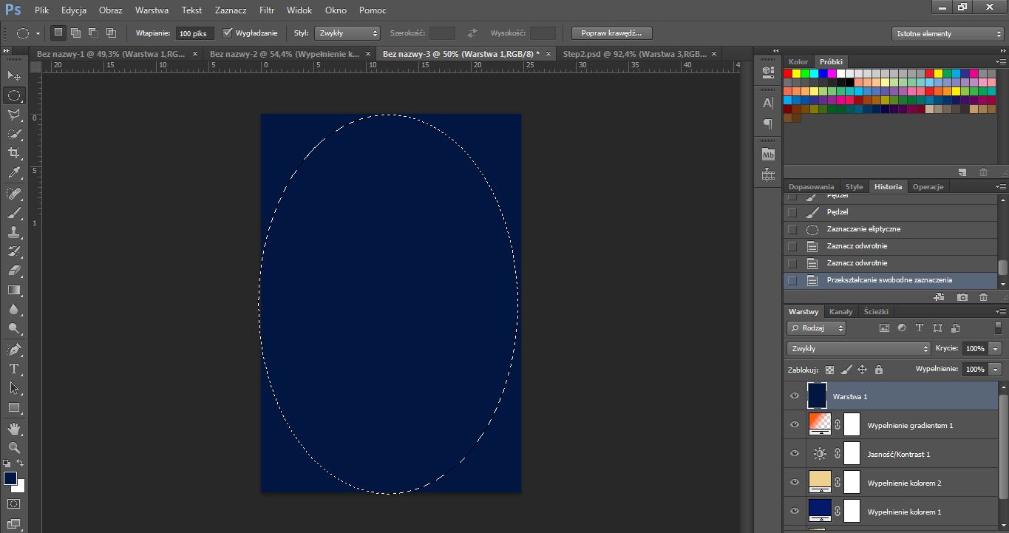Open the Historia panel menu

[x=1001, y=187]
